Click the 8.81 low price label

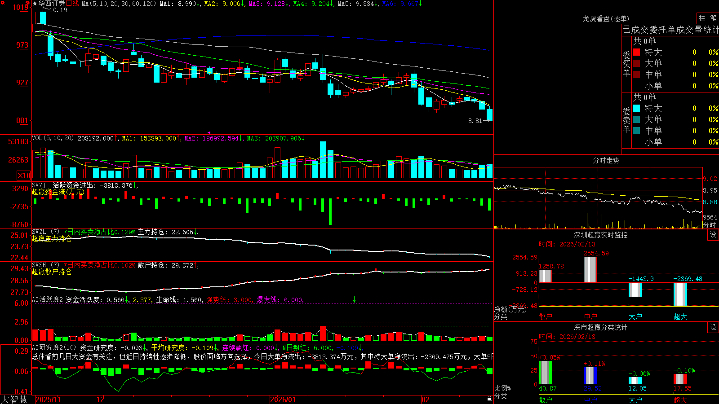475,121
